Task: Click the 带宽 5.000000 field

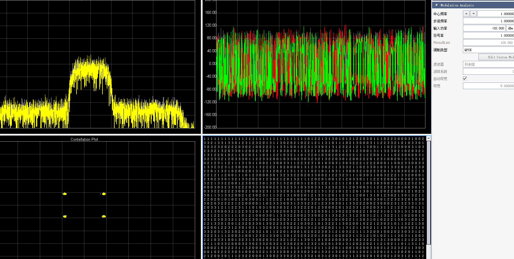Action: click(489, 86)
